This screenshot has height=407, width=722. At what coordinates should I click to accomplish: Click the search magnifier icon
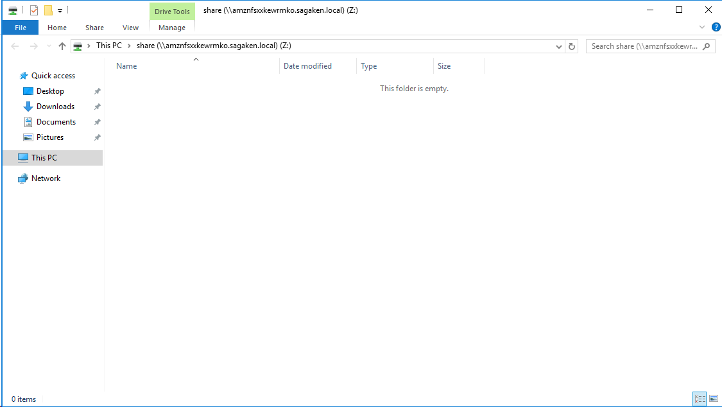tap(707, 46)
